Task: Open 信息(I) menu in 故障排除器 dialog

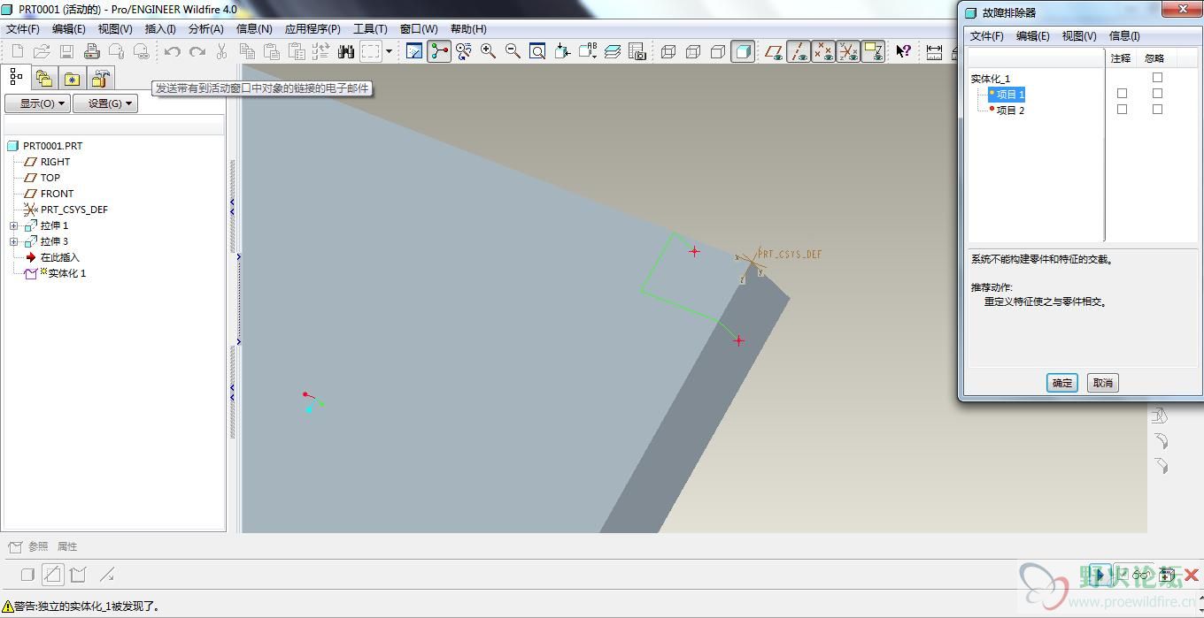Action: (x=1124, y=36)
